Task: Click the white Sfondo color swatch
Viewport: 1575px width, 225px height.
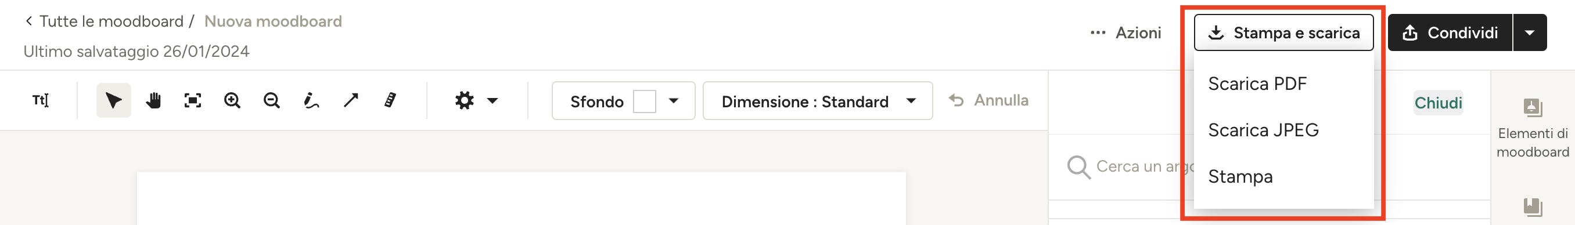Action: pos(645,101)
